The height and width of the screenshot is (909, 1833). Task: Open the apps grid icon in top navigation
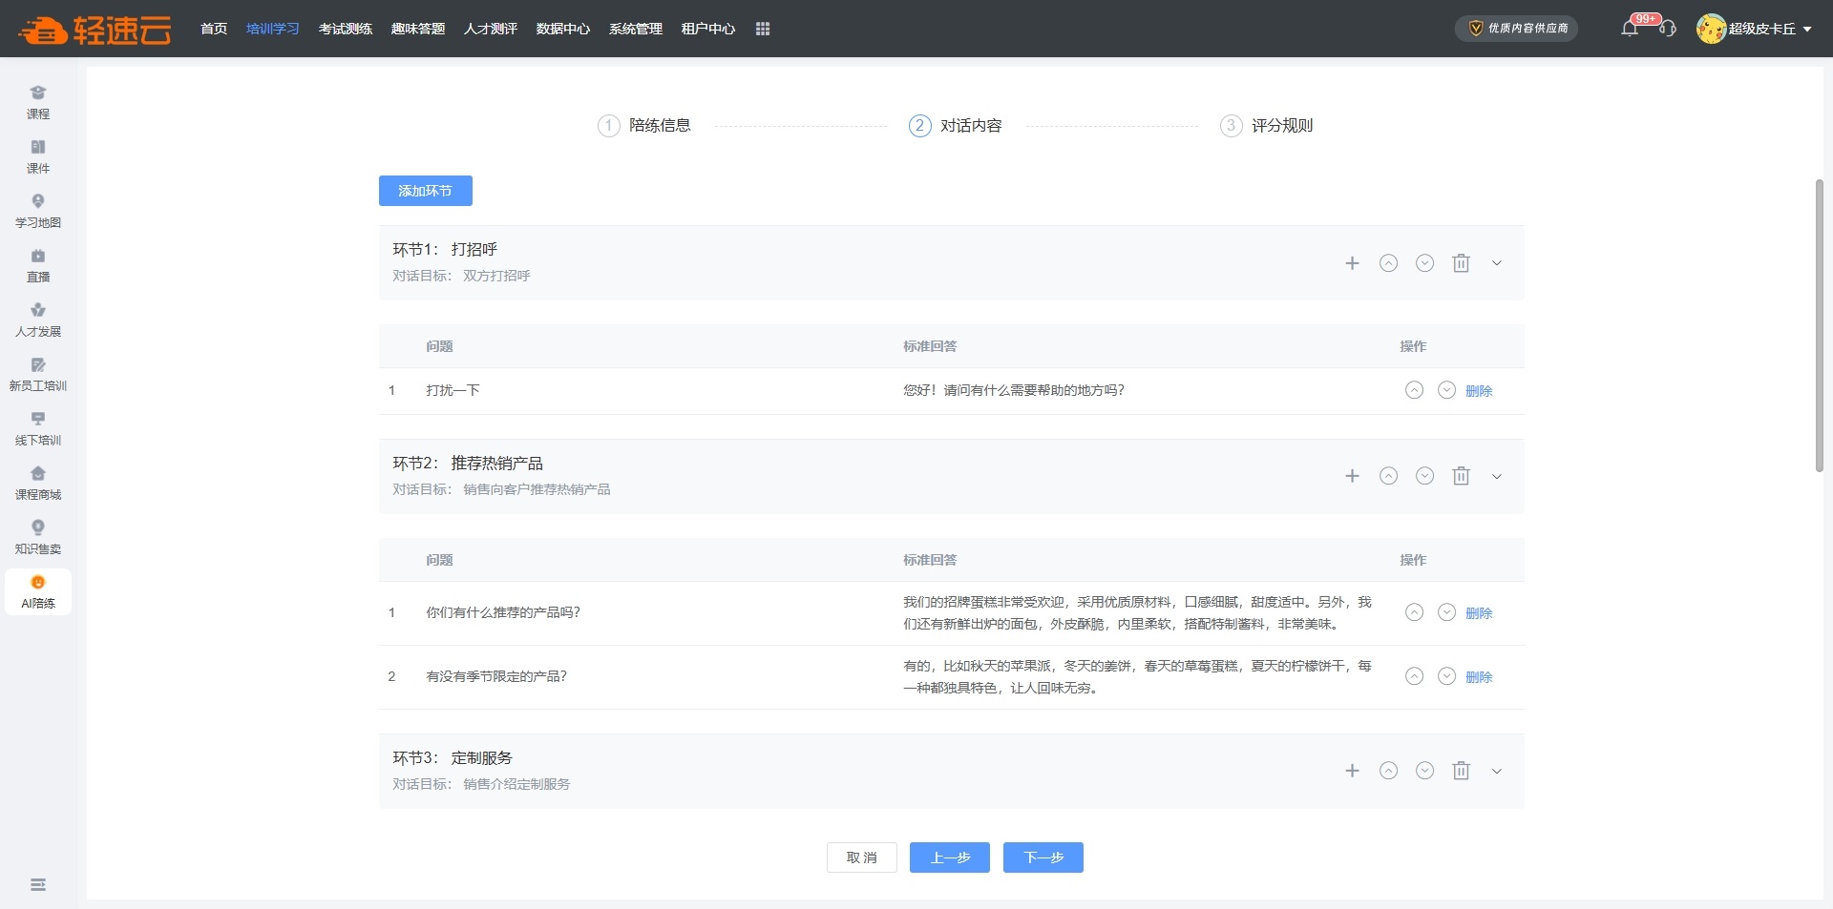click(x=763, y=29)
